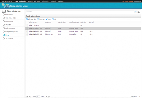Click the Xin chào: Admin greeting
Image resolution: width=142 pixels, height=98 pixels.
pos(127,2)
